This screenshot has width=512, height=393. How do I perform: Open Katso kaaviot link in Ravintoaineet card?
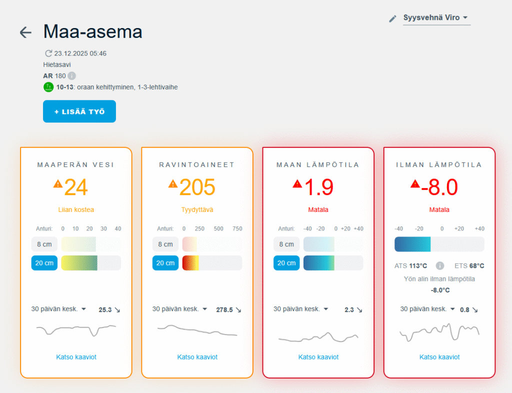click(197, 357)
